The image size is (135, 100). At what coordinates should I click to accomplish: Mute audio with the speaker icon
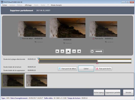click(92, 51)
